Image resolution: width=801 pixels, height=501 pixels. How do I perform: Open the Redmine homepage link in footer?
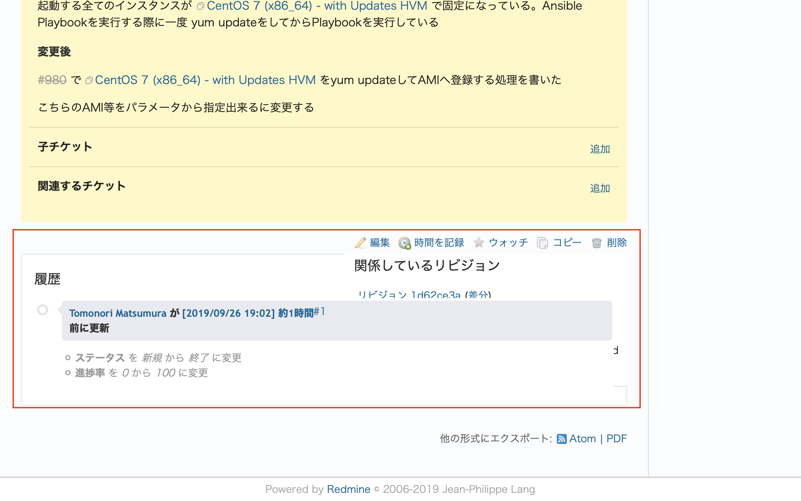348,489
